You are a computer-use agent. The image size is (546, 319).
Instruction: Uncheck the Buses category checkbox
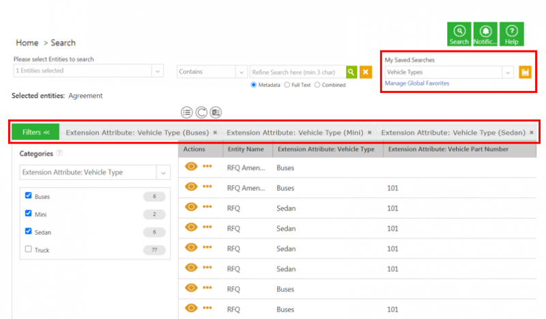(x=29, y=196)
